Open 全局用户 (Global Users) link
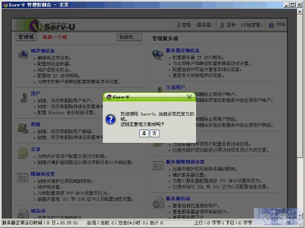305x228 pixels. 176,87
